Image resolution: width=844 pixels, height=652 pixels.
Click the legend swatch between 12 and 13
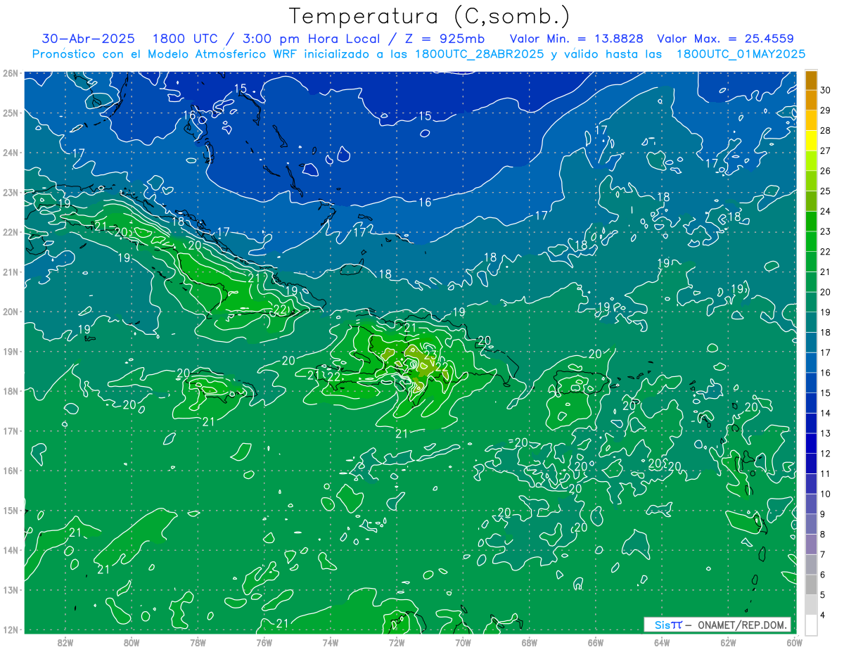(811, 443)
